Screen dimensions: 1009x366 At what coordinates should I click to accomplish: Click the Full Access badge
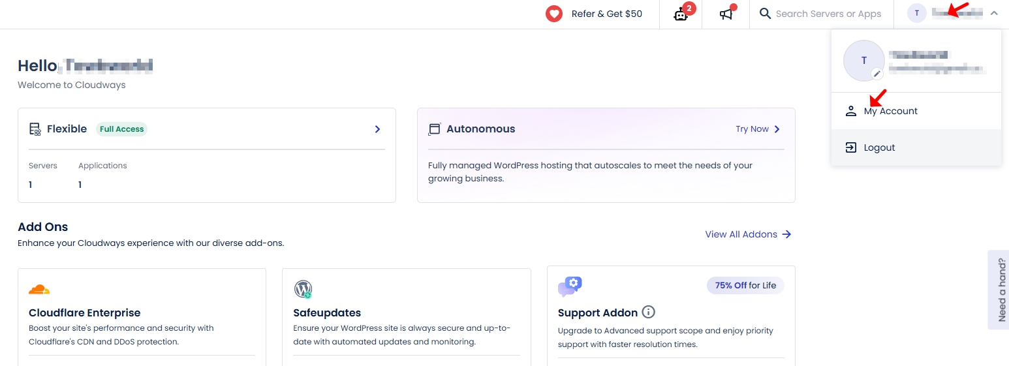point(122,129)
